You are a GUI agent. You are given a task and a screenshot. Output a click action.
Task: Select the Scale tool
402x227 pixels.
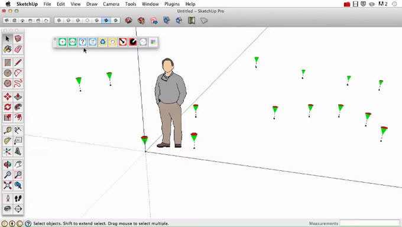(8, 118)
